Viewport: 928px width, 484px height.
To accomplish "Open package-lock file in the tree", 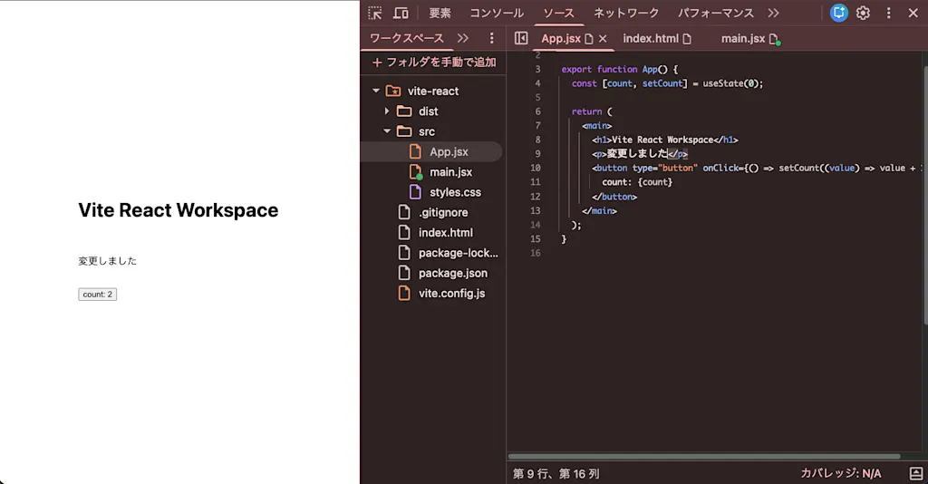I will tap(458, 253).
